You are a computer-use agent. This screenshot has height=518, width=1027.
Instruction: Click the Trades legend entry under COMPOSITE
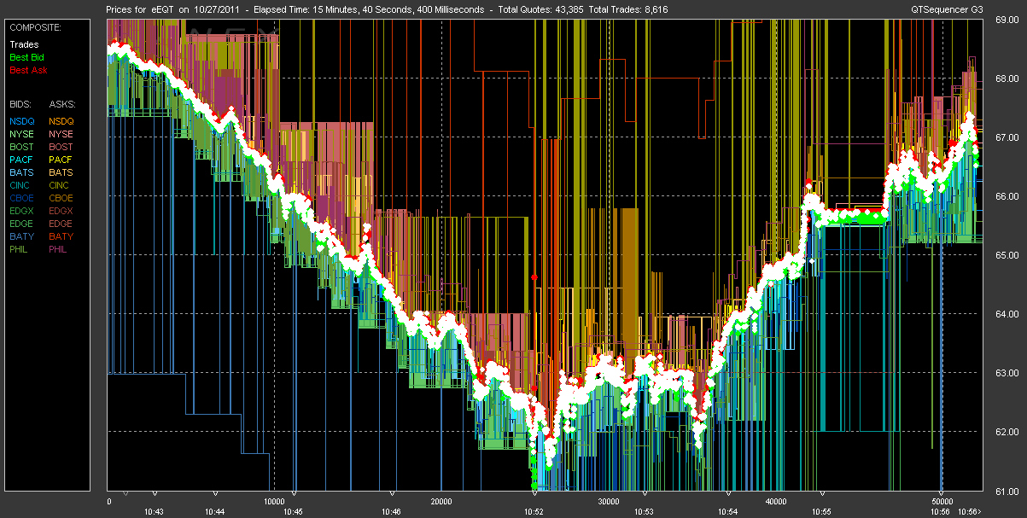point(23,44)
